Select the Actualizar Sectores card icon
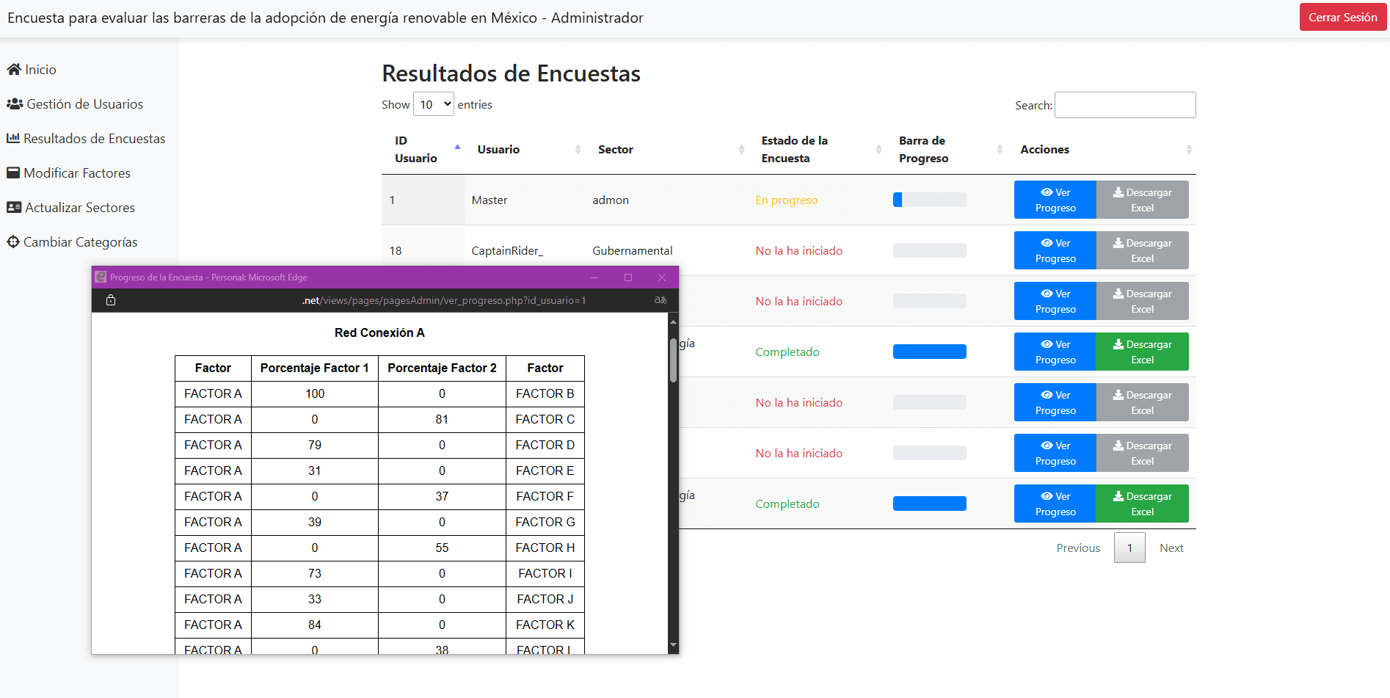Image resolution: width=1390 pixels, height=698 pixels. tap(13, 207)
